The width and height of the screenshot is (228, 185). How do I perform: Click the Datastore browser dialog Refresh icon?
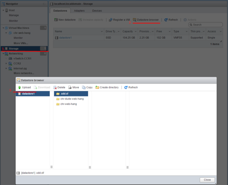[x=126, y=87]
